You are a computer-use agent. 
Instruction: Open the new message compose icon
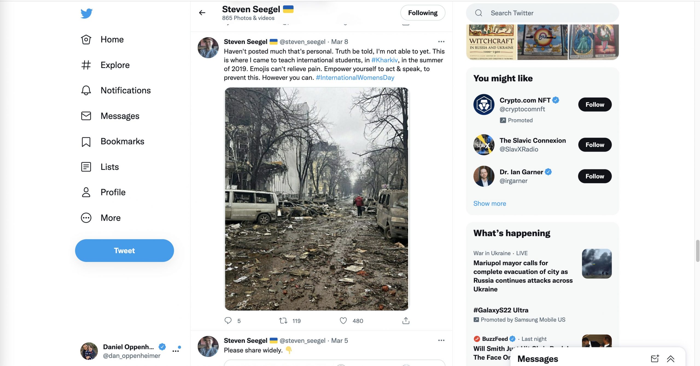point(655,359)
